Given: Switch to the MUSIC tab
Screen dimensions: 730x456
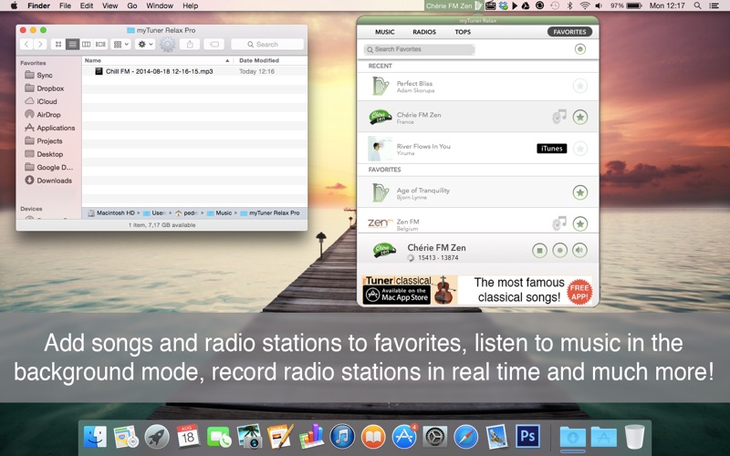Looking at the screenshot, I should click(x=384, y=32).
